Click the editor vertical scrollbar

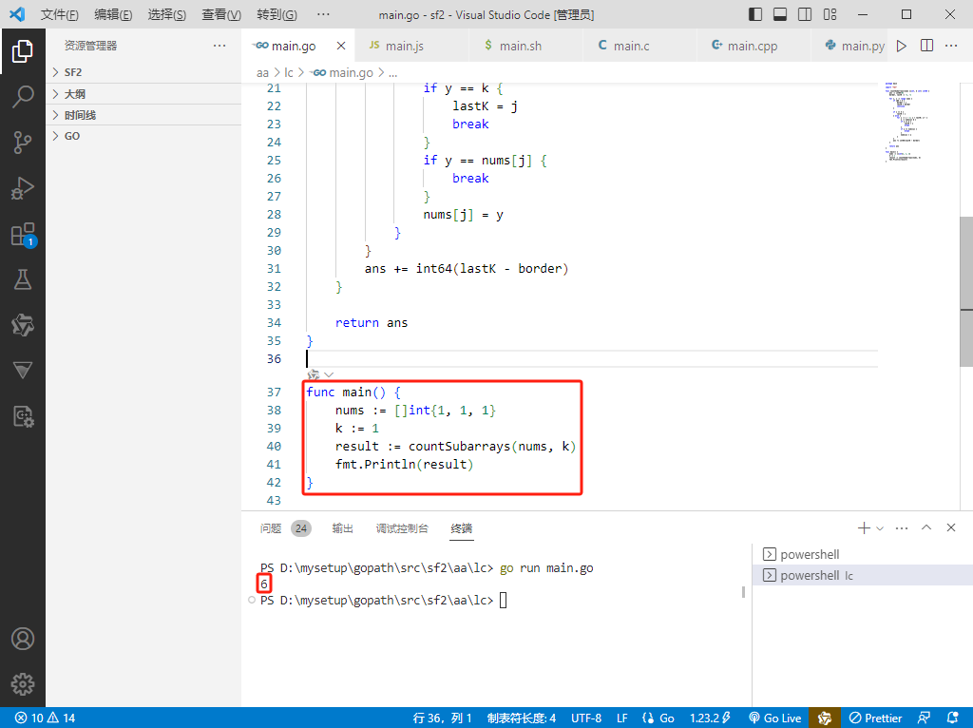click(x=966, y=292)
